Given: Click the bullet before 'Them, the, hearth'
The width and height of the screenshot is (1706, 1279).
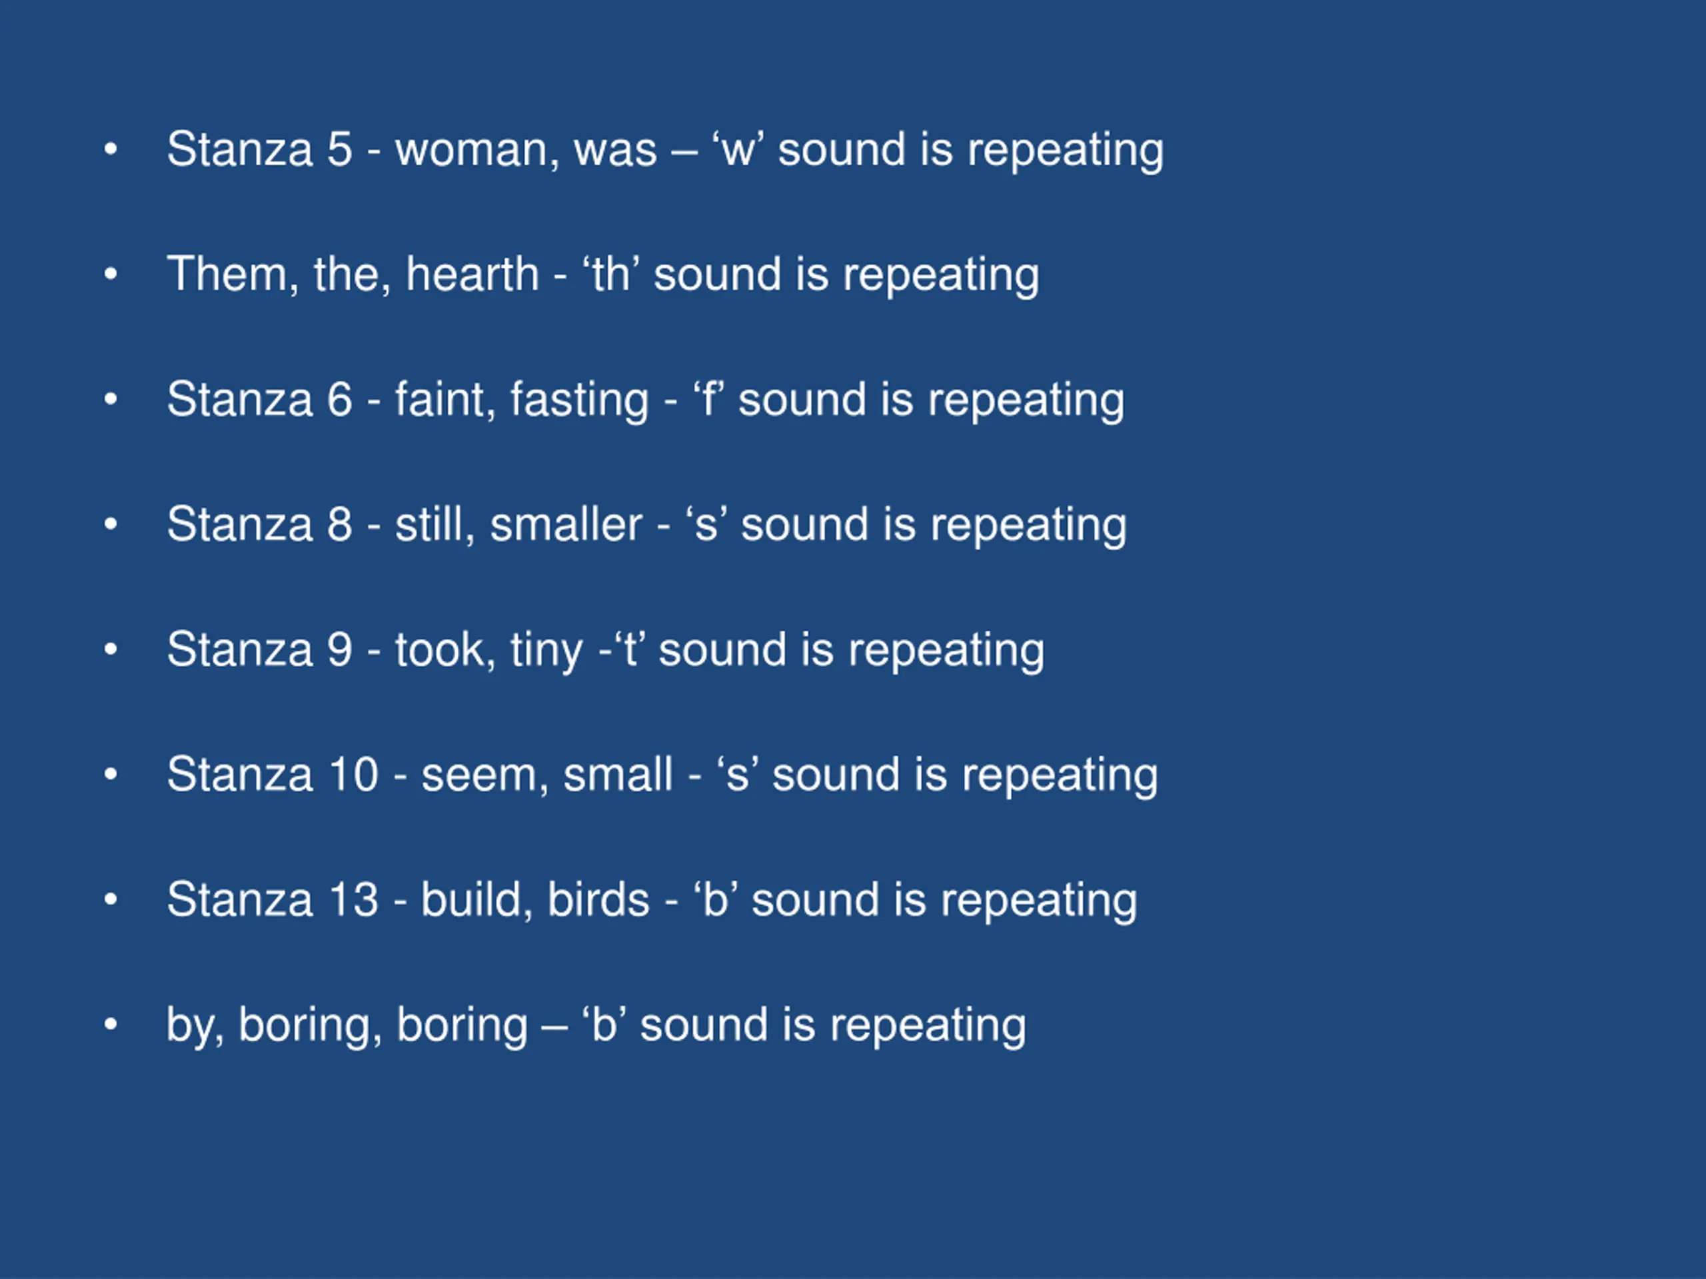Looking at the screenshot, I should [111, 274].
